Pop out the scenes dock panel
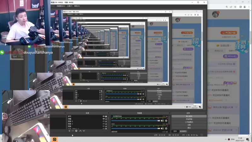 coord(65,113)
